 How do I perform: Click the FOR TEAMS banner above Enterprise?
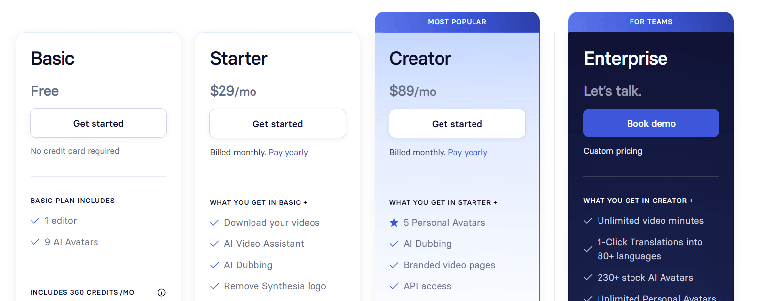point(651,22)
